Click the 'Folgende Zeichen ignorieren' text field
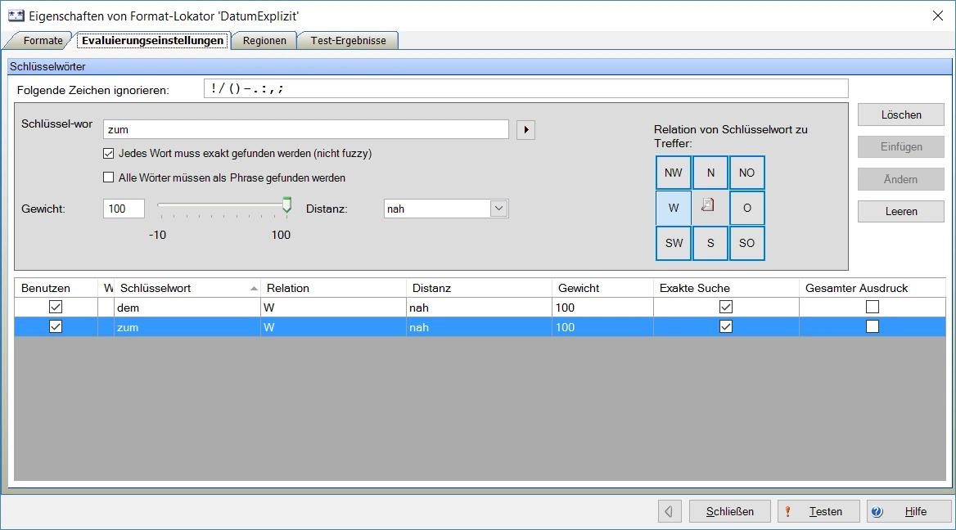 tap(525, 89)
